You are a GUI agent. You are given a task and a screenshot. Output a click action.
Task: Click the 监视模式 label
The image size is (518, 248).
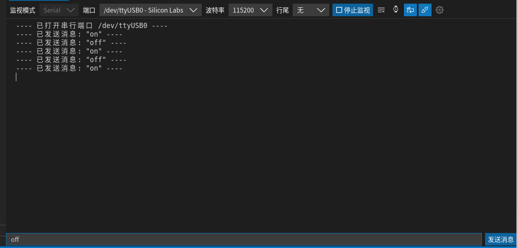(23, 10)
